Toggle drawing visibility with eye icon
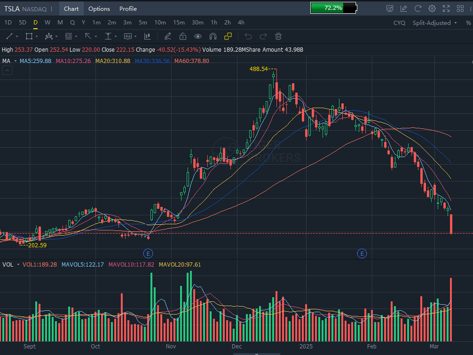The width and height of the screenshot is (473, 355). click(x=198, y=36)
